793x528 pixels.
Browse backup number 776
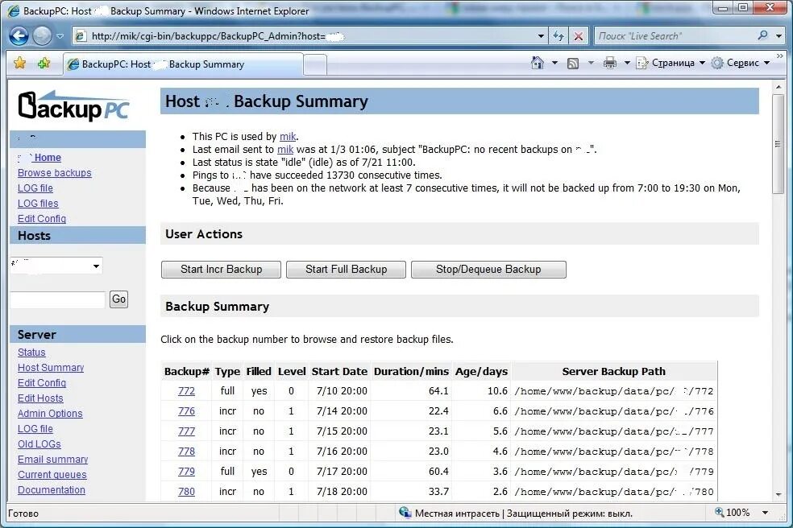[x=187, y=411]
